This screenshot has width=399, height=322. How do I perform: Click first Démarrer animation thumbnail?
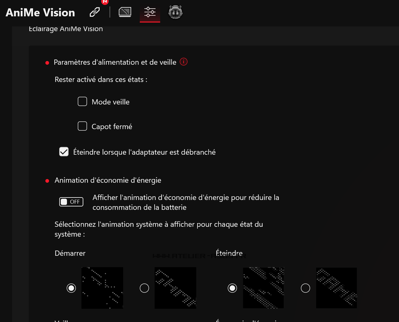tap(102, 288)
